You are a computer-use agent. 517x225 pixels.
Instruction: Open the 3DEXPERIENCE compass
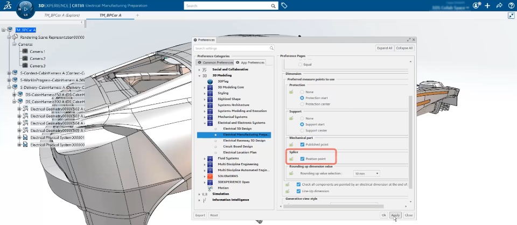coord(25,9)
